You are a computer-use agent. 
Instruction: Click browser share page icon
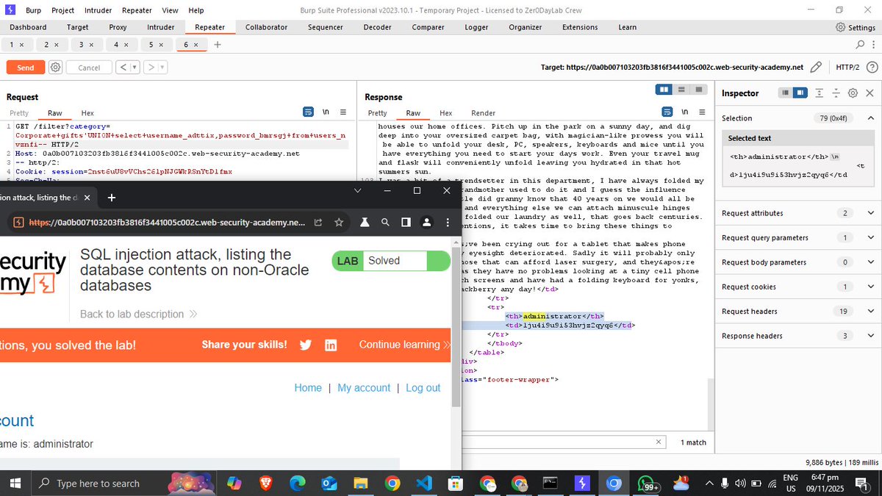click(x=318, y=222)
